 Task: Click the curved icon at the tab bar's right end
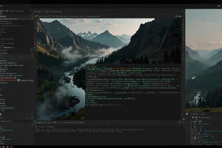click(181, 16)
